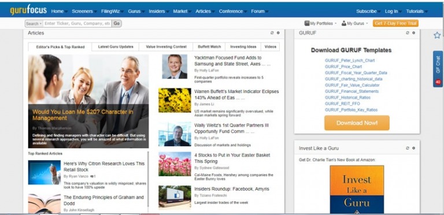This screenshot has width=444, height=215.
Task: Open GURUF_Historical_Ratios link
Action: (x=347, y=98)
